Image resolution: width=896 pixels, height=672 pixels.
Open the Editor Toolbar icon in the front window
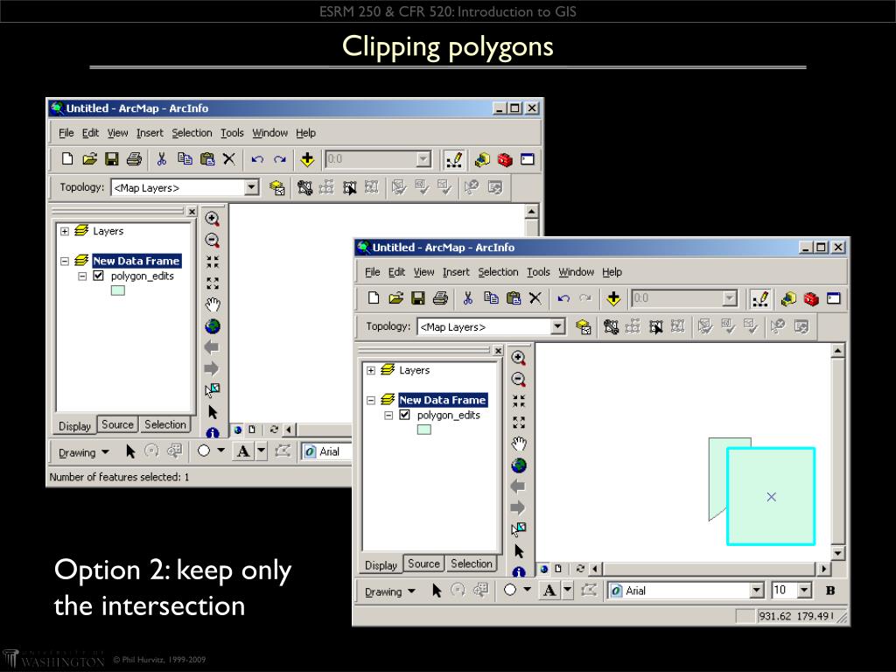pos(760,298)
